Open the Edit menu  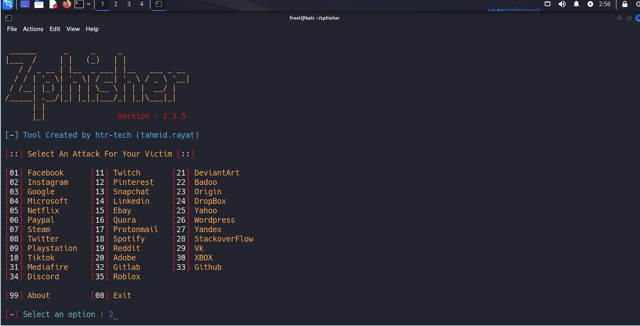coord(55,29)
